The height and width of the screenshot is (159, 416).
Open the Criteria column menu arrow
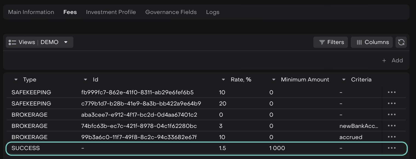(344, 80)
